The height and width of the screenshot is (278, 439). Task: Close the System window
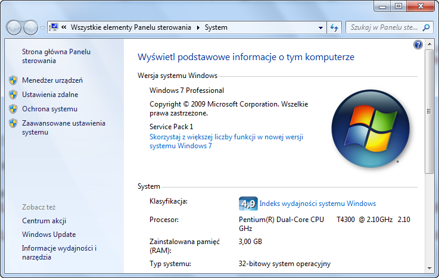click(x=421, y=6)
